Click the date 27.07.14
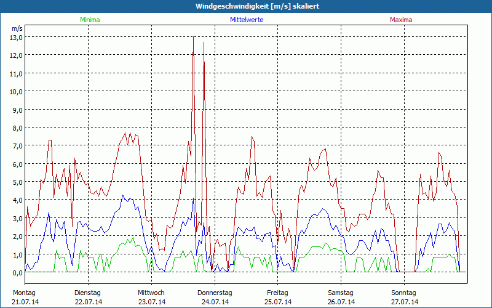492x308 pixels. click(x=405, y=302)
